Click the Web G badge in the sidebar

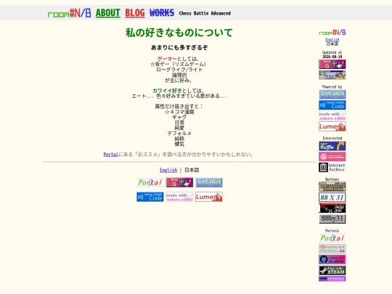pyautogui.click(x=332, y=64)
